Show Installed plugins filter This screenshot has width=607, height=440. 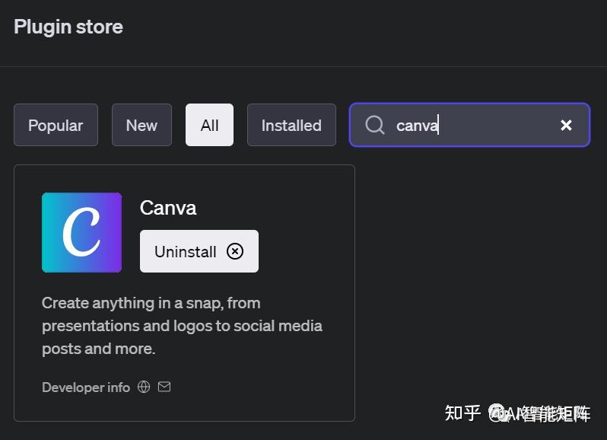pos(291,125)
